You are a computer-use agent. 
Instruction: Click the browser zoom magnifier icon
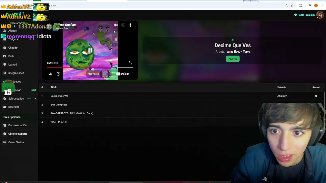click(x=287, y=5)
